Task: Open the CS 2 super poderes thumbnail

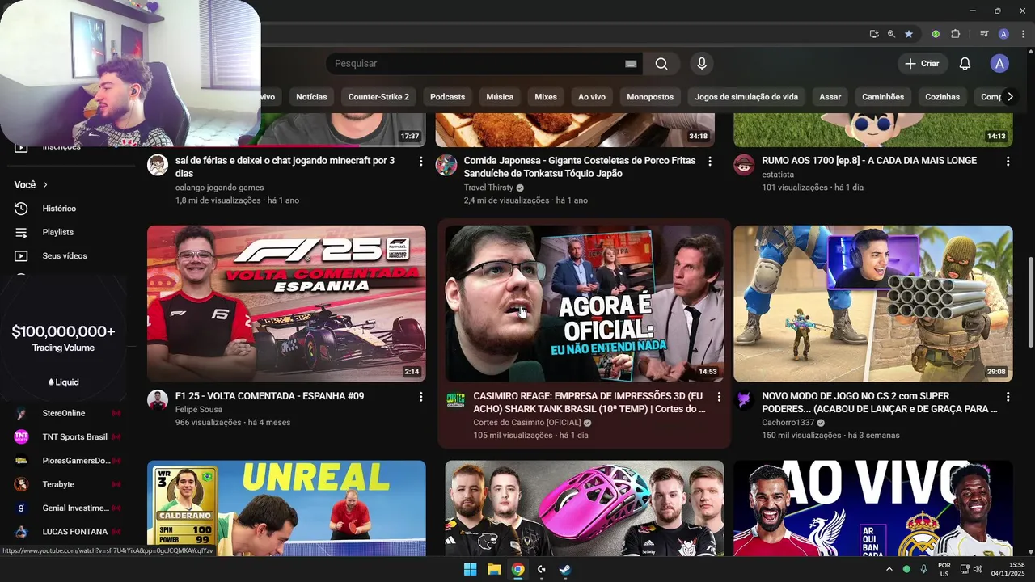Action: 873,304
